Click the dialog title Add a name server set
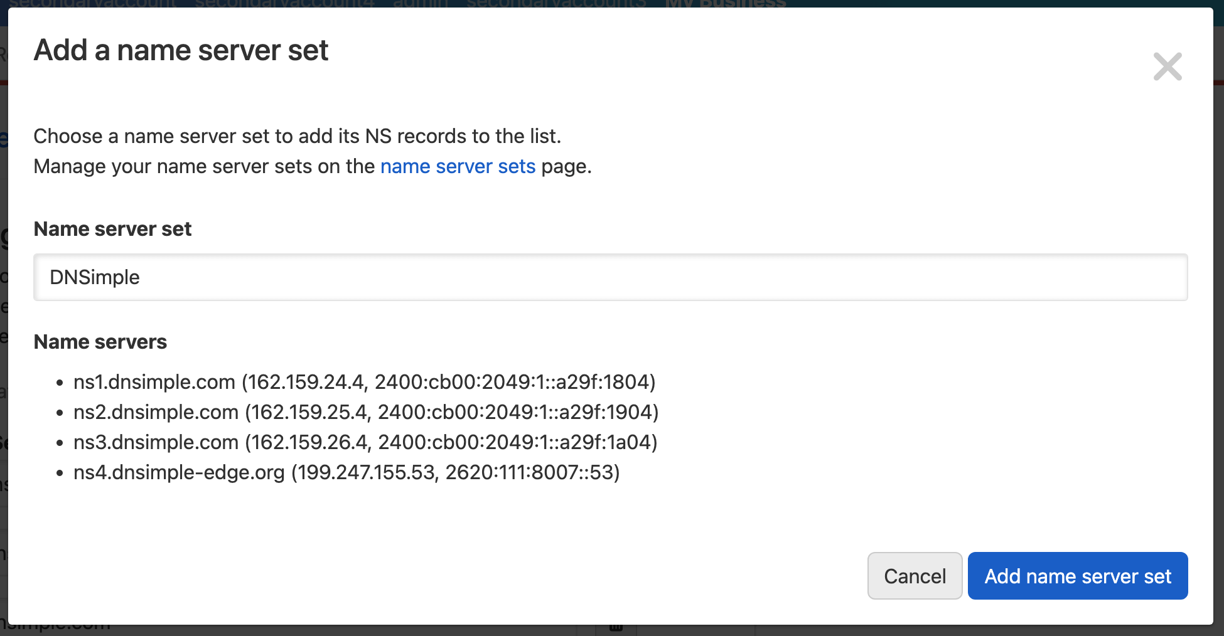This screenshot has width=1224, height=636. 181,50
